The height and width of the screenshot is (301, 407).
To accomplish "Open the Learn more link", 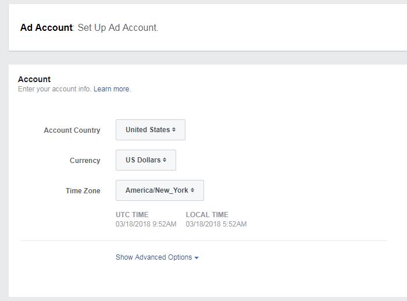I will pyautogui.click(x=112, y=89).
